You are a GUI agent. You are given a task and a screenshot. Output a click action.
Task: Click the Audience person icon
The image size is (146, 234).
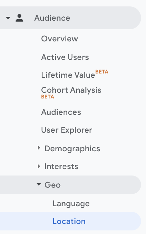coord(19,18)
